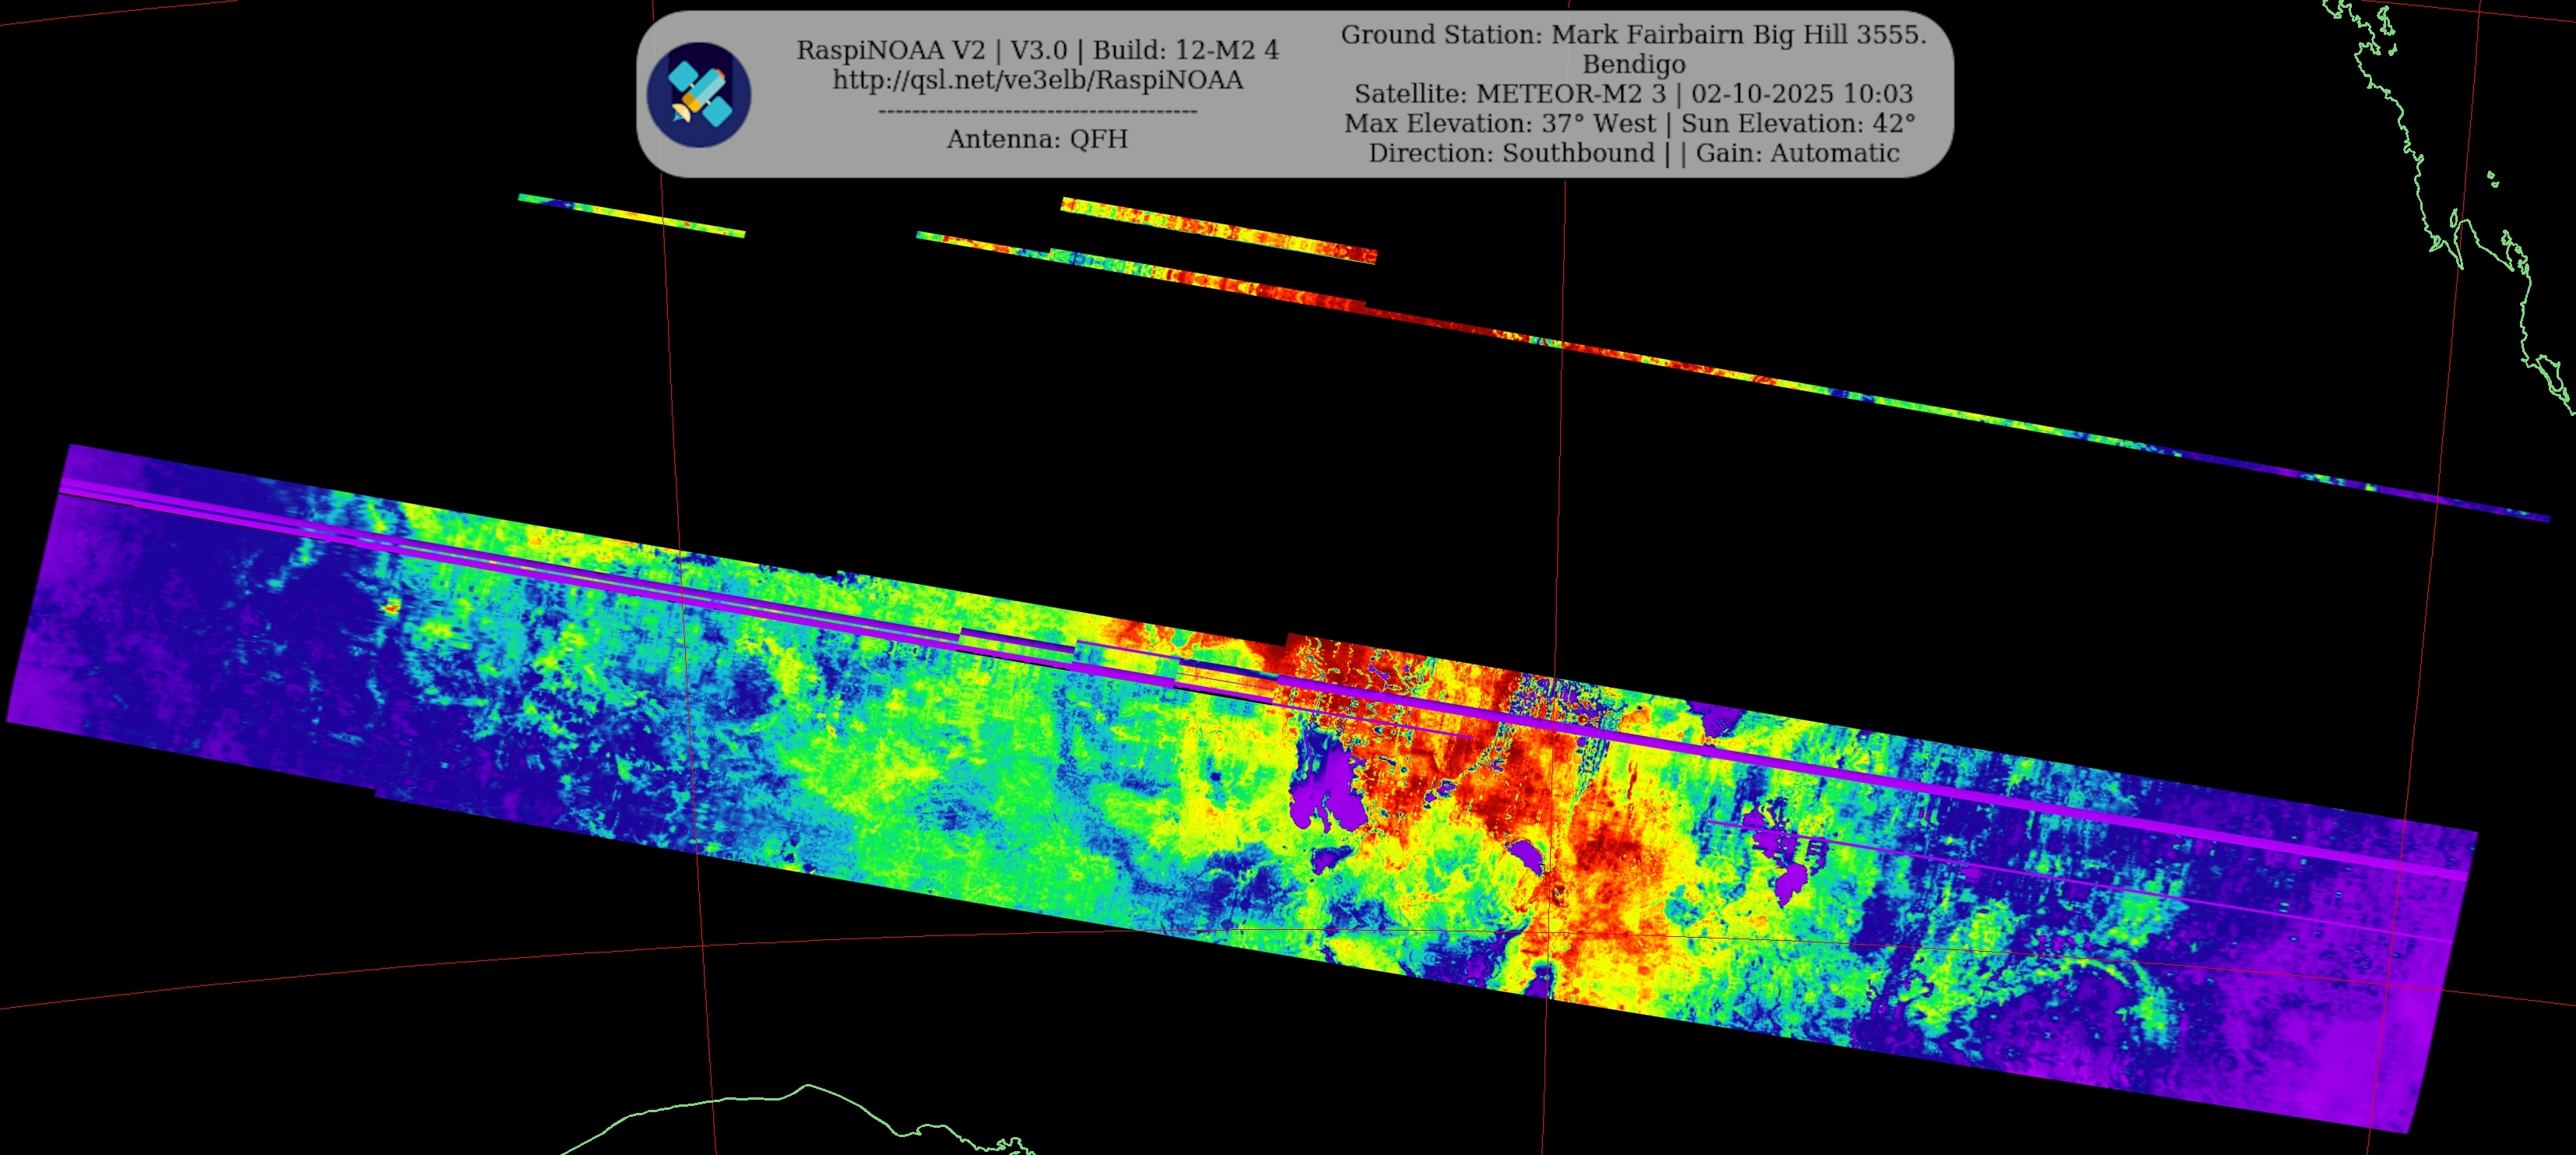
Task: Click the RaspiNOAA satellite logo icon
Action: (698, 95)
